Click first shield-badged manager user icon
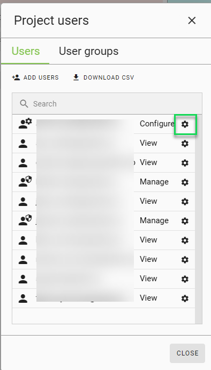Screen dimensions: 211x370 click(x=25, y=181)
